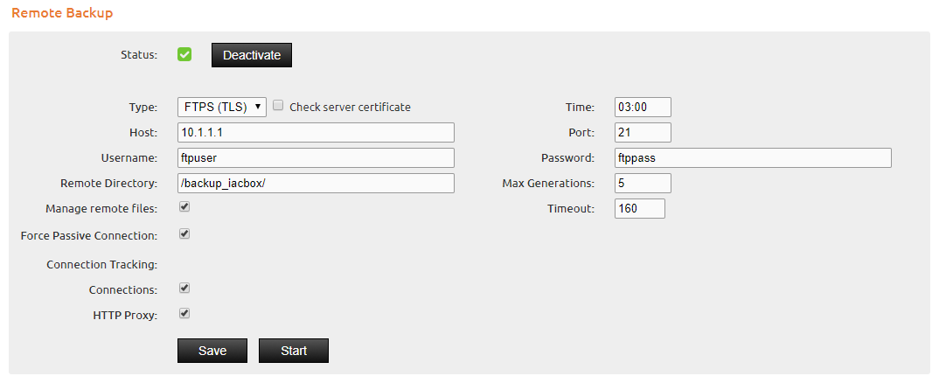Deactivate the remote backup
The width and height of the screenshot is (939, 383).
coord(252,55)
